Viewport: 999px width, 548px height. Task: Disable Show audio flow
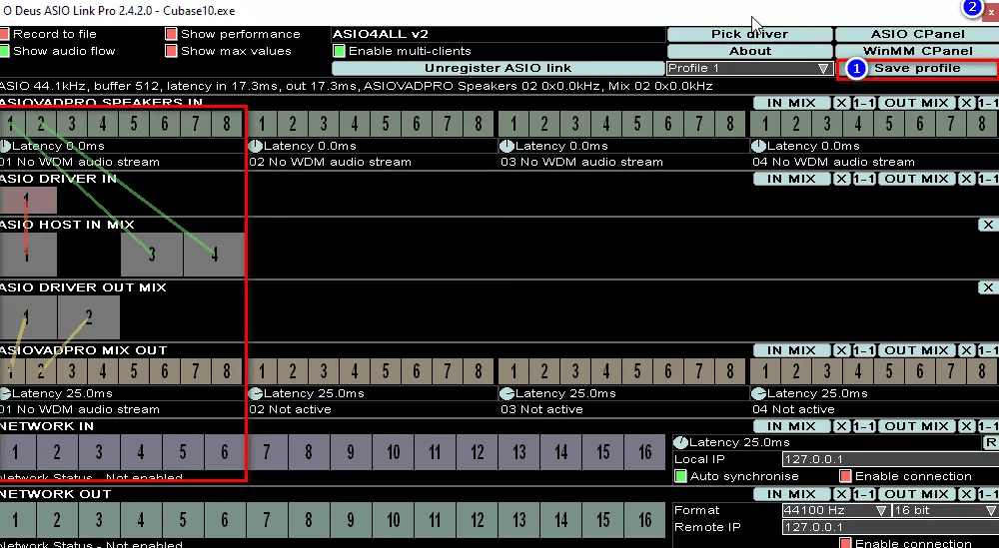coord(4,51)
